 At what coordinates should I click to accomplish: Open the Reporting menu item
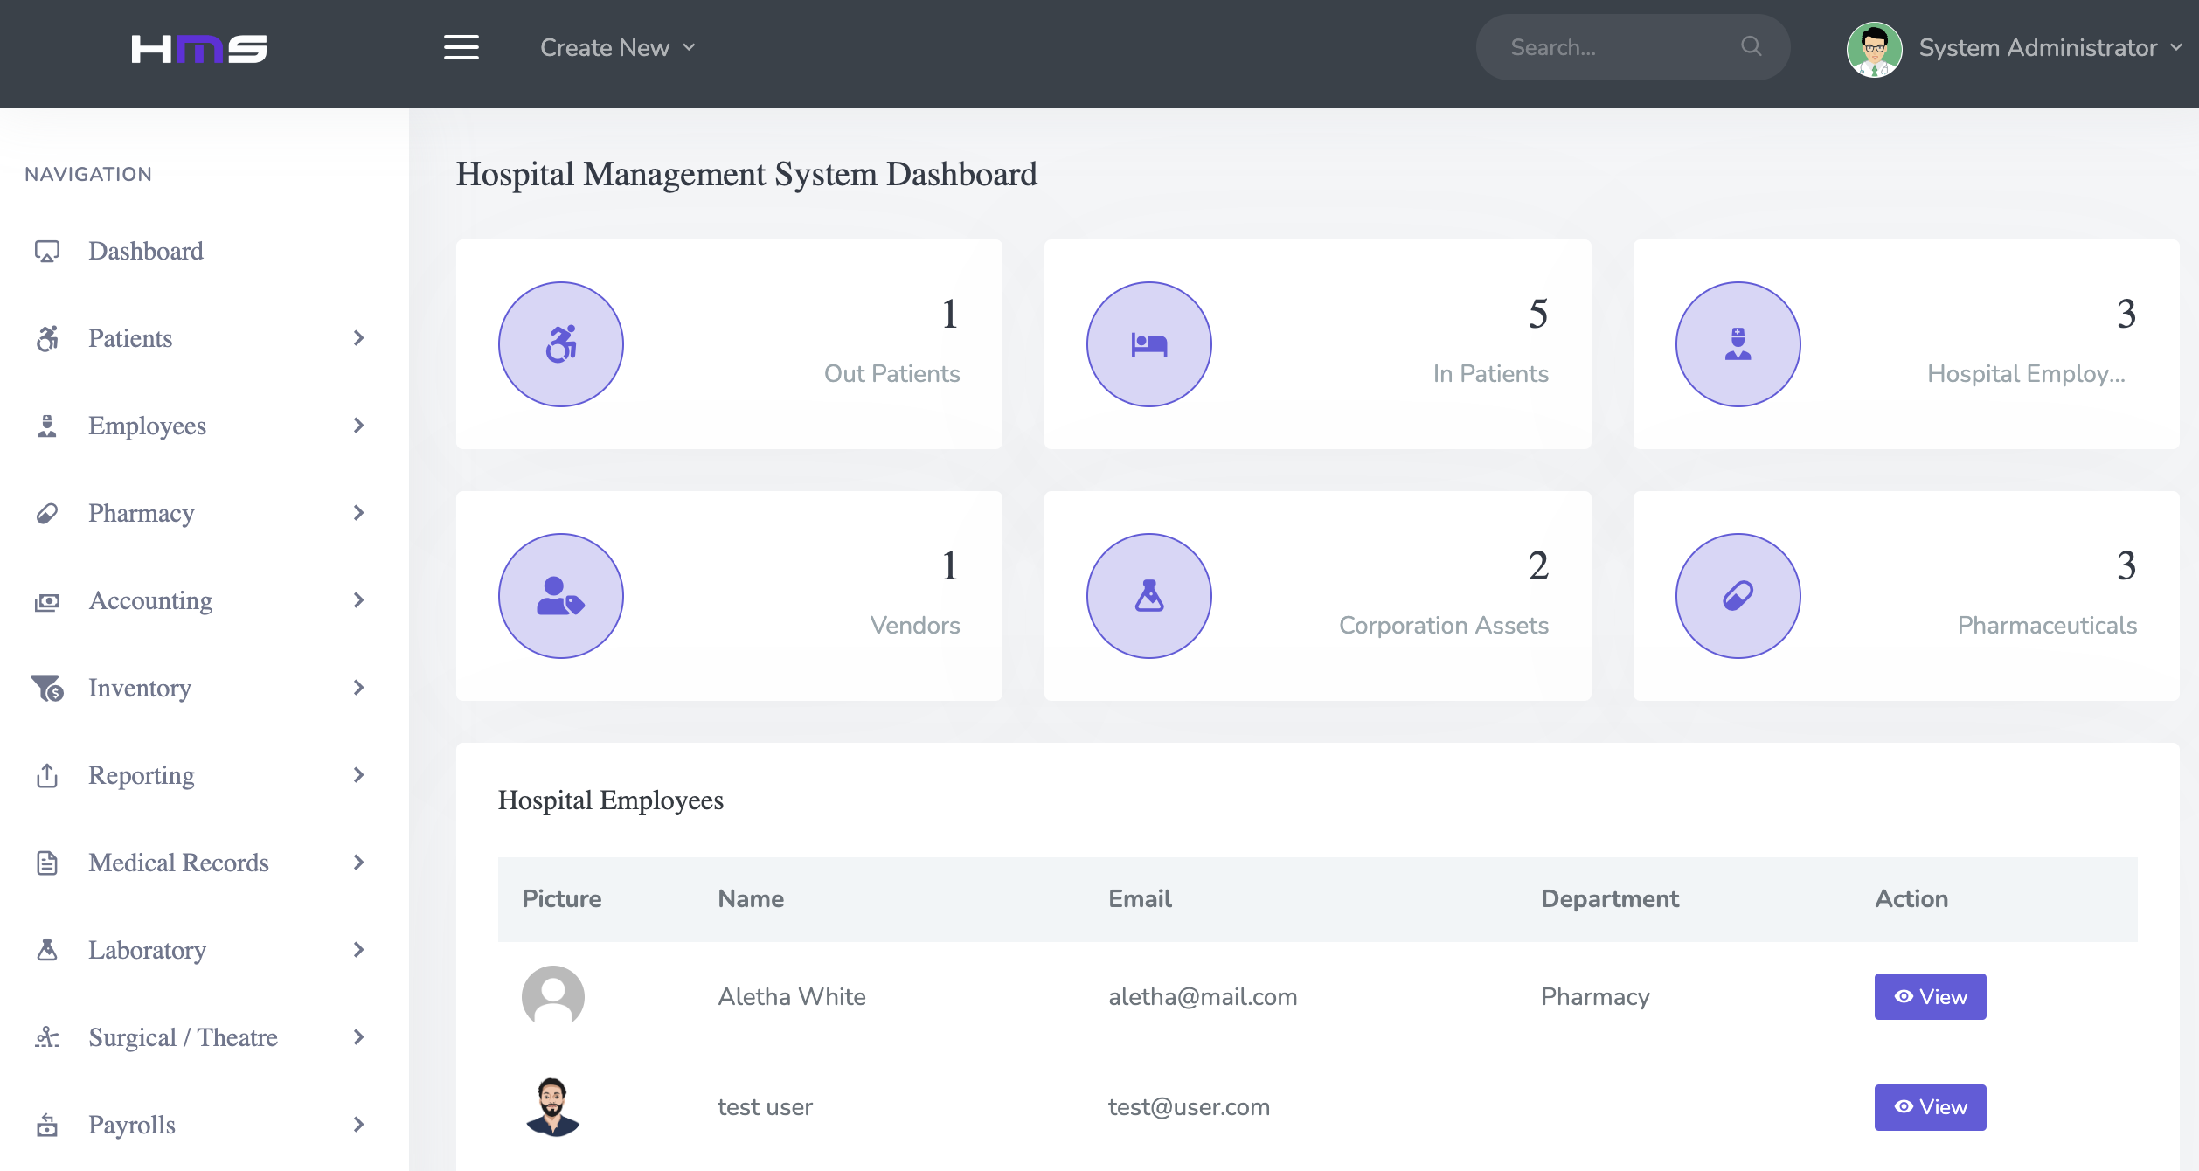click(141, 775)
